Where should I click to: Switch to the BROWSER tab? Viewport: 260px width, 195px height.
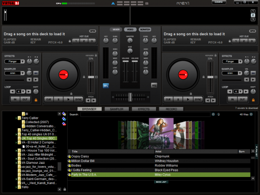point(89,109)
